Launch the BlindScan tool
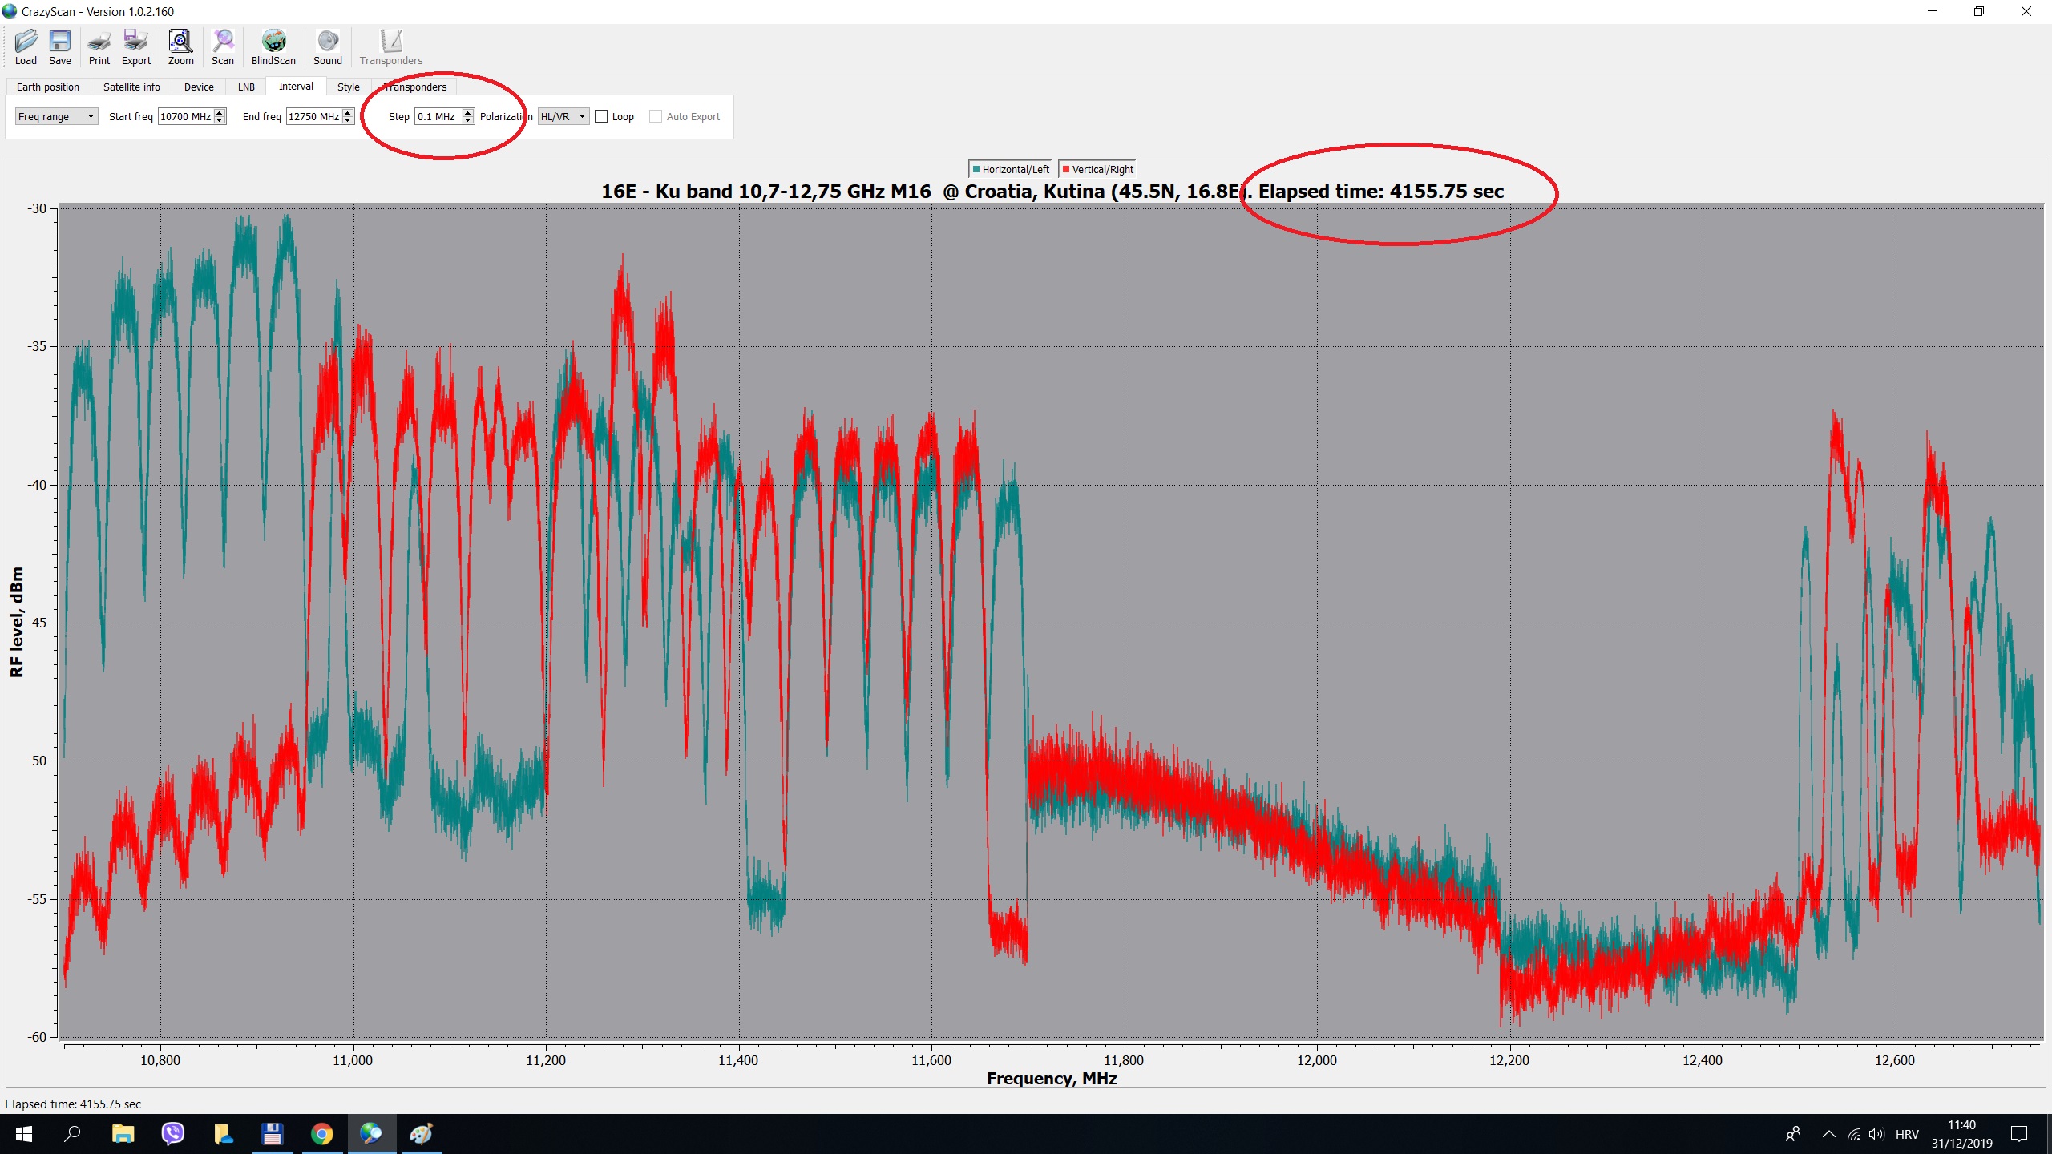The image size is (2052, 1154). coord(273,47)
